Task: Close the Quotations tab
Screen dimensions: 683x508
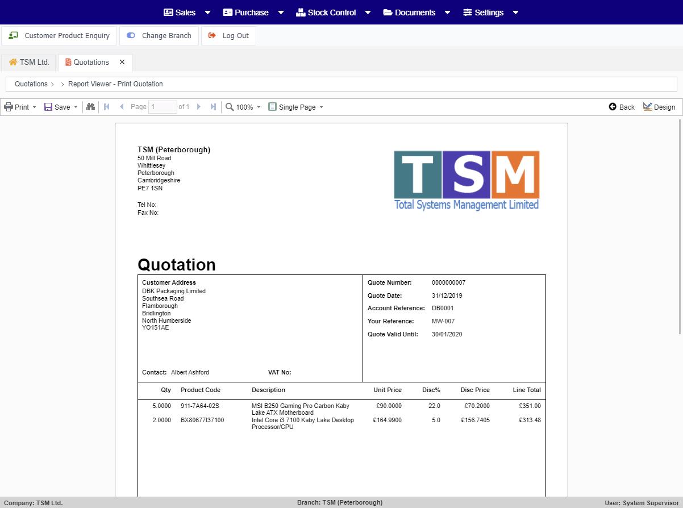Action: pos(122,62)
